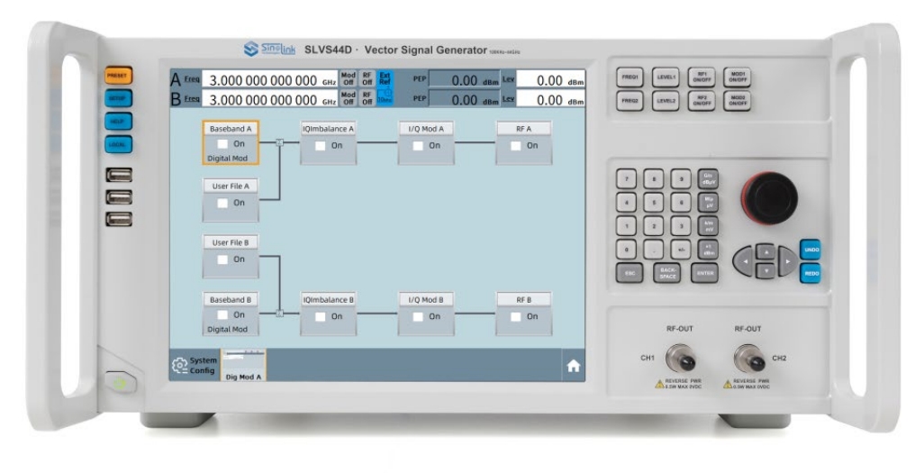
Task: Enable the IQImbalance A On checkbox
Action: 320,146
